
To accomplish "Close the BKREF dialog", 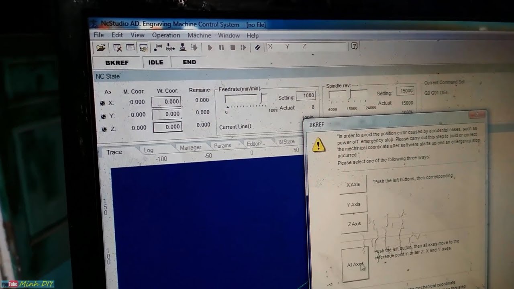I will point(477,115).
